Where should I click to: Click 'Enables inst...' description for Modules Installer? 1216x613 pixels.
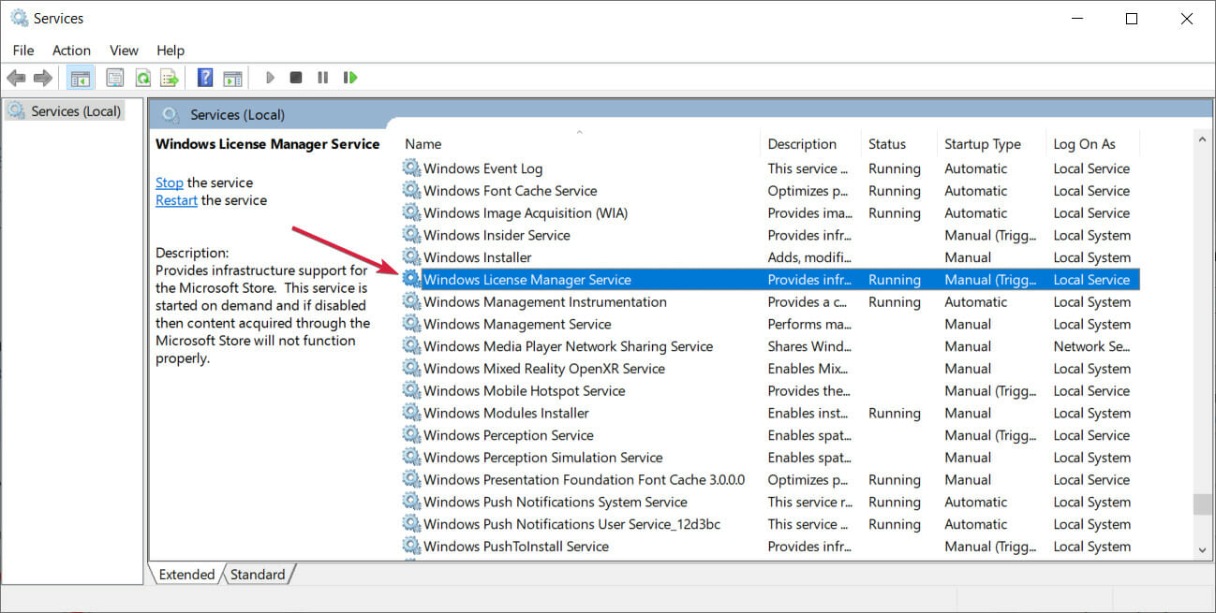[x=808, y=413]
